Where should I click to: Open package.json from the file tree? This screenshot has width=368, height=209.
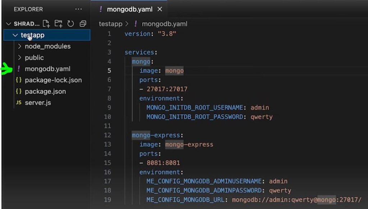(x=45, y=92)
